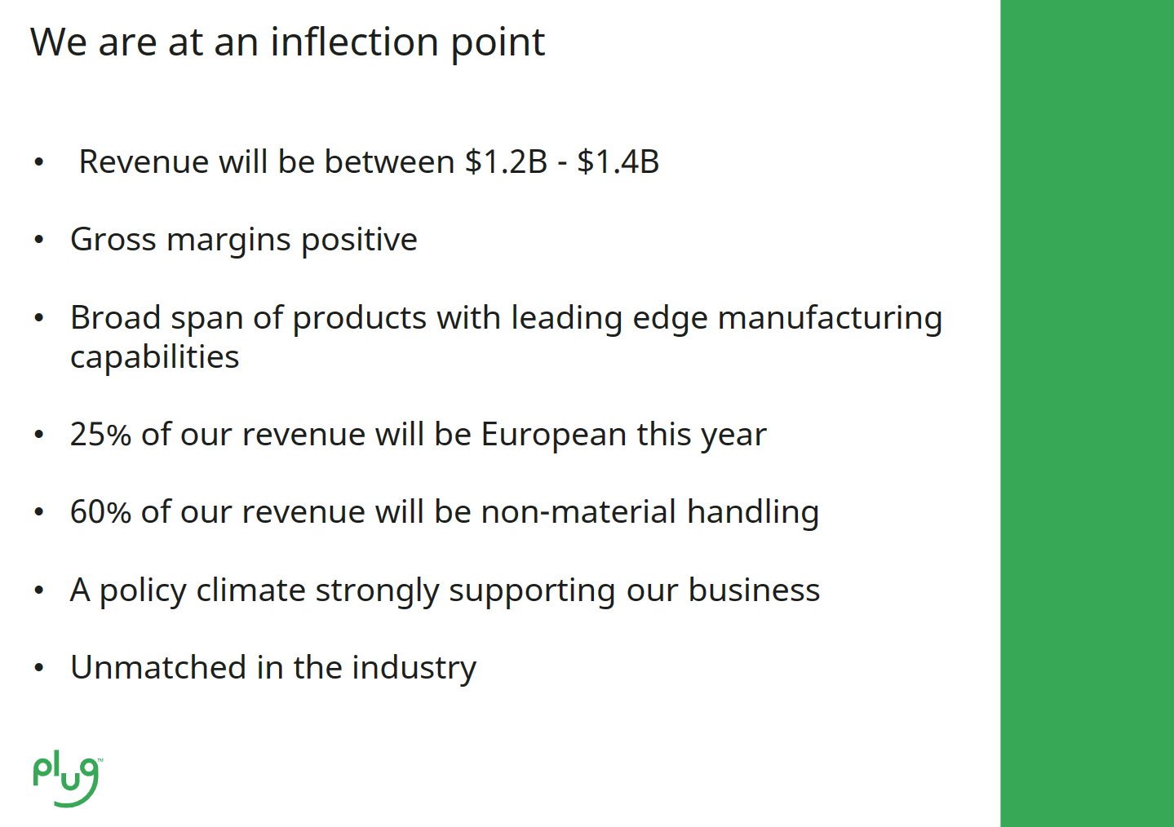Screen dimensions: 1174x827
Task: Click the bullet dot before '25% of our revenue'
Action: (x=38, y=435)
